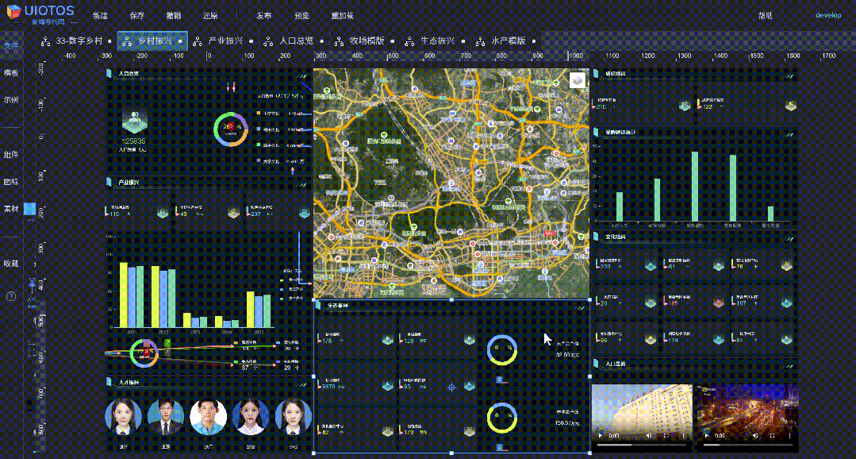This screenshot has width=856, height=459.
Task: Click the tree icon on 牧场模版 tab
Action: 339,41
